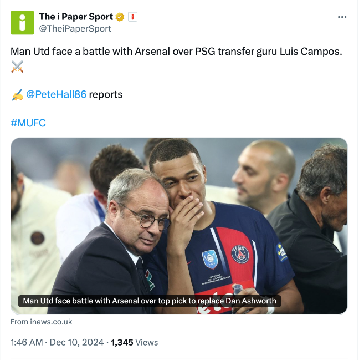Screen dimensions: 359x360
Task: Click the crossed swords emoji
Action: [17, 67]
